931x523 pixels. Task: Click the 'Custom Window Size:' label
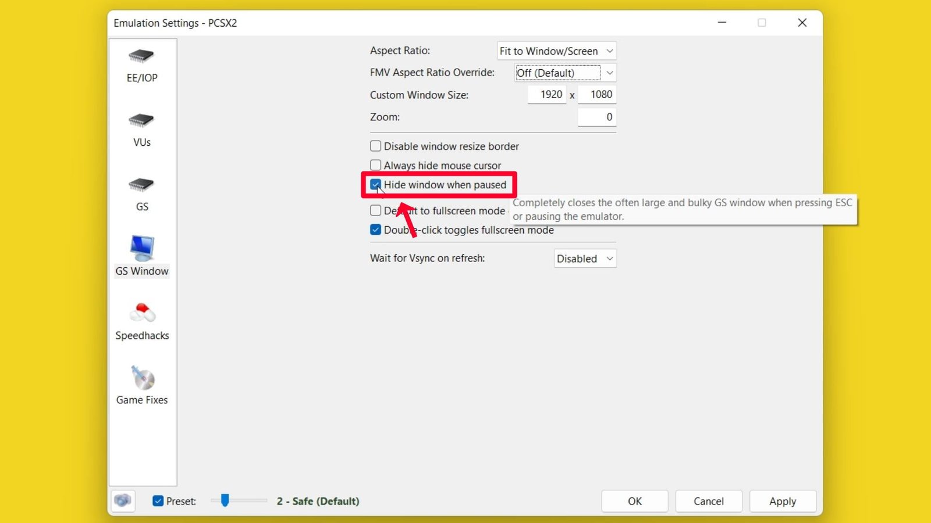(x=420, y=95)
